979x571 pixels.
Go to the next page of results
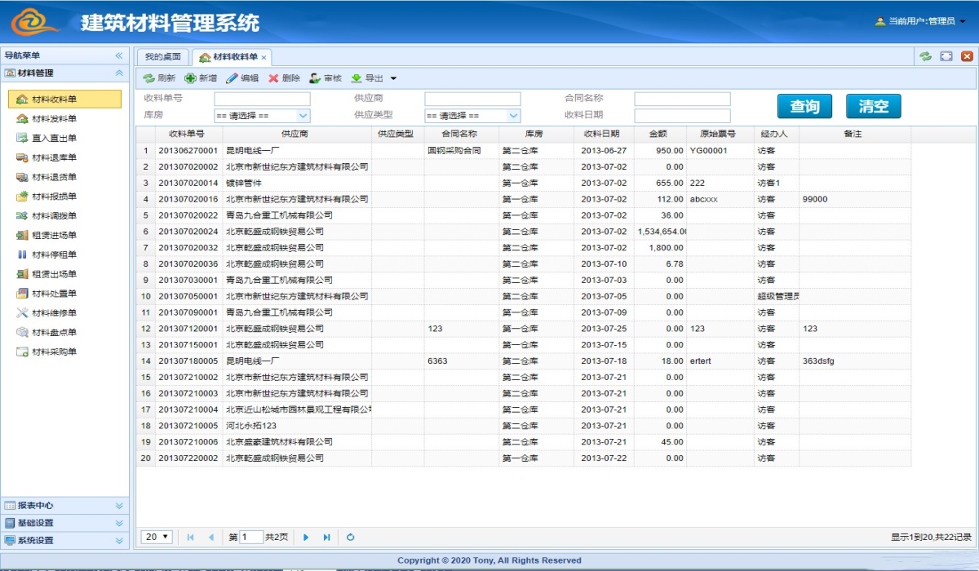click(306, 537)
